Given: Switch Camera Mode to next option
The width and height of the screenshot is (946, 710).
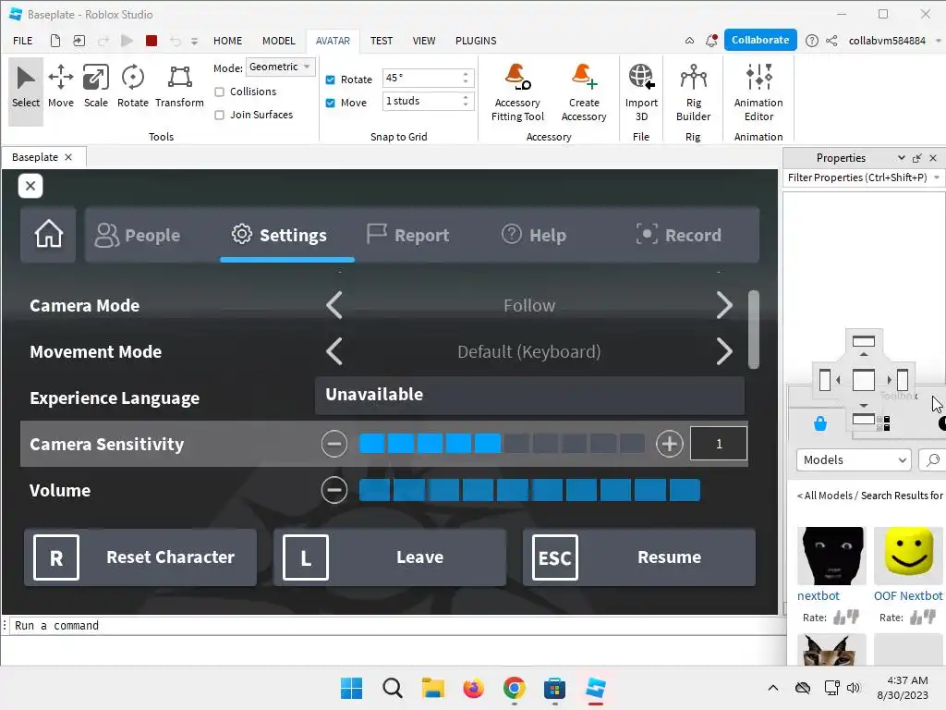Looking at the screenshot, I should 724,305.
